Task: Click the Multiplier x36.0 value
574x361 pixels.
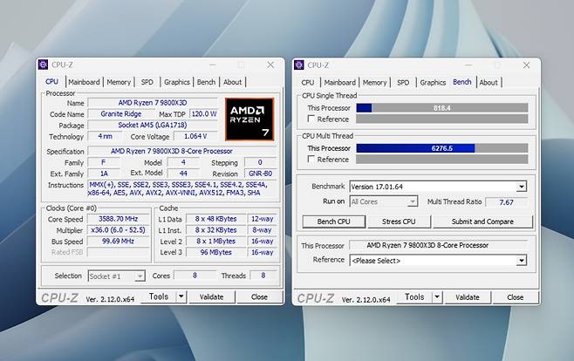Action: pyautogui.click(x=119, y=230)
